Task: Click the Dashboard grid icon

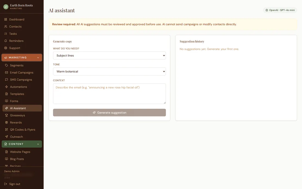Action: point(5,20)
